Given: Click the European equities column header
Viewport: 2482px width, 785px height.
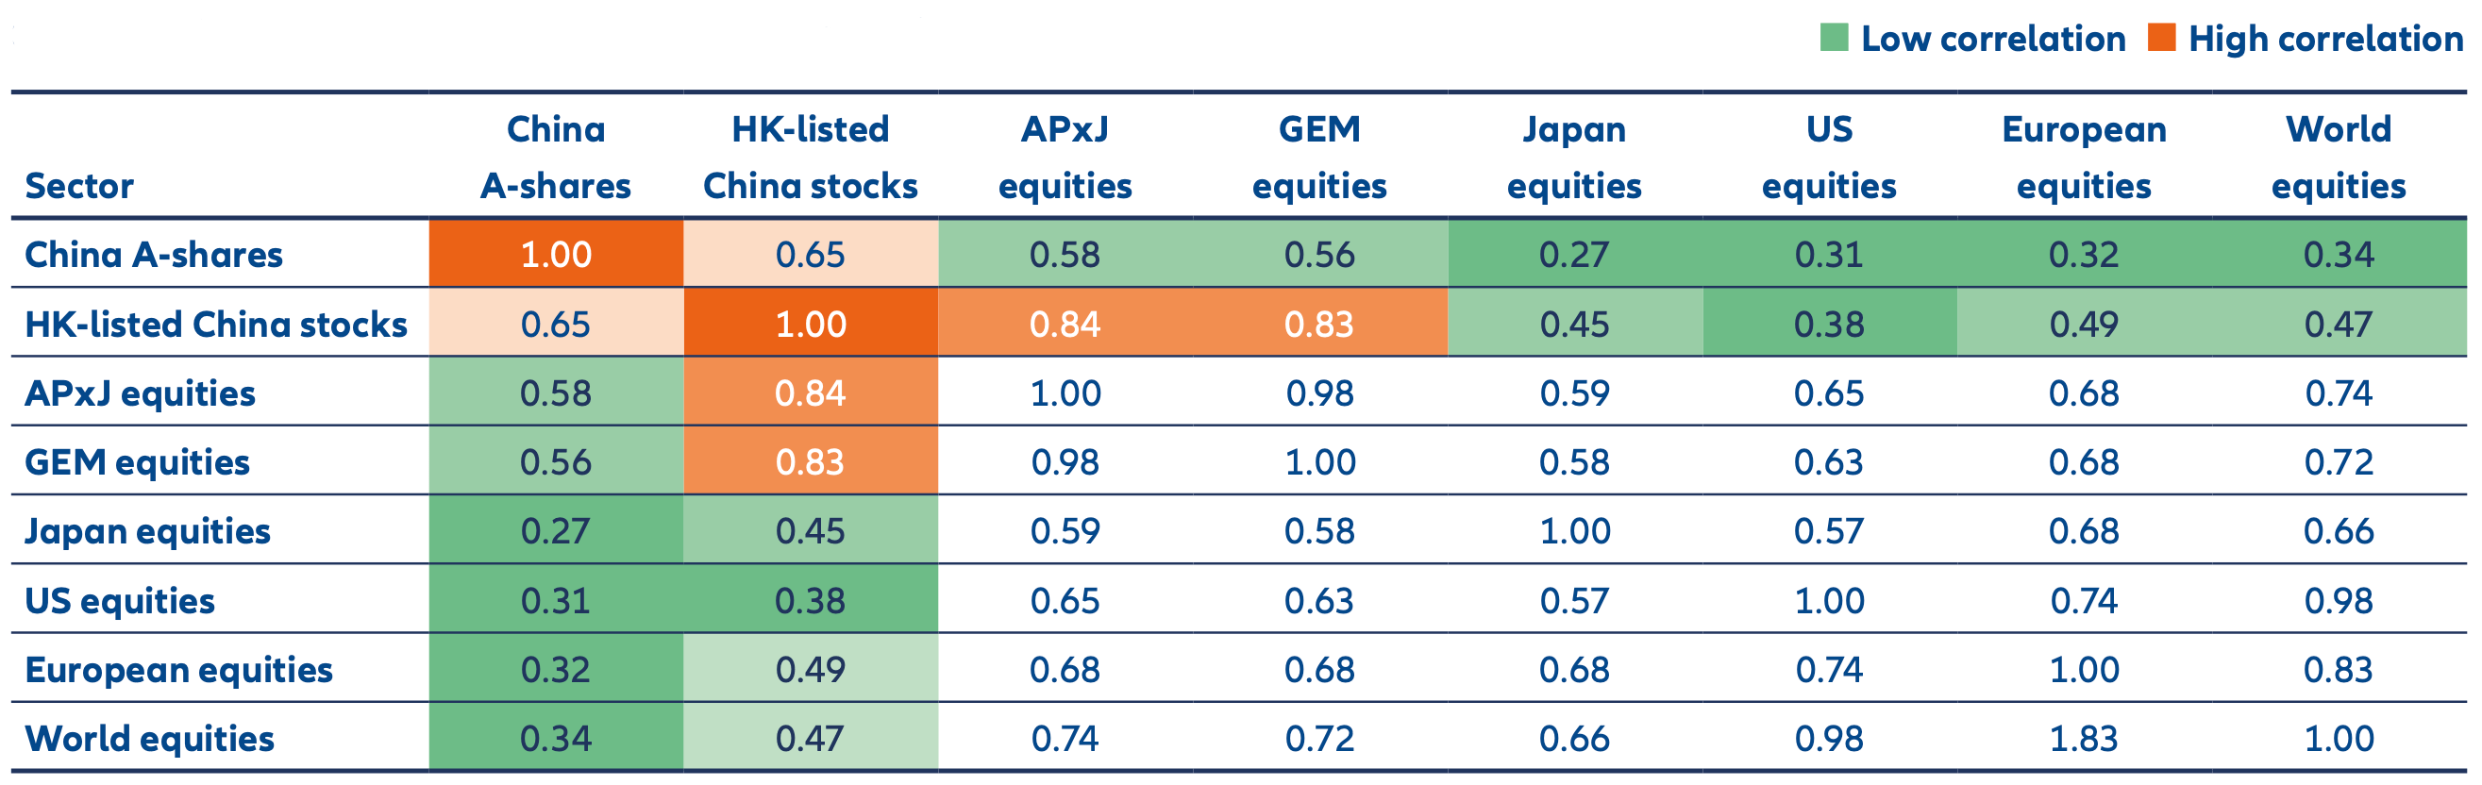Looking at the screenshot, I should tap(2083, 157).
